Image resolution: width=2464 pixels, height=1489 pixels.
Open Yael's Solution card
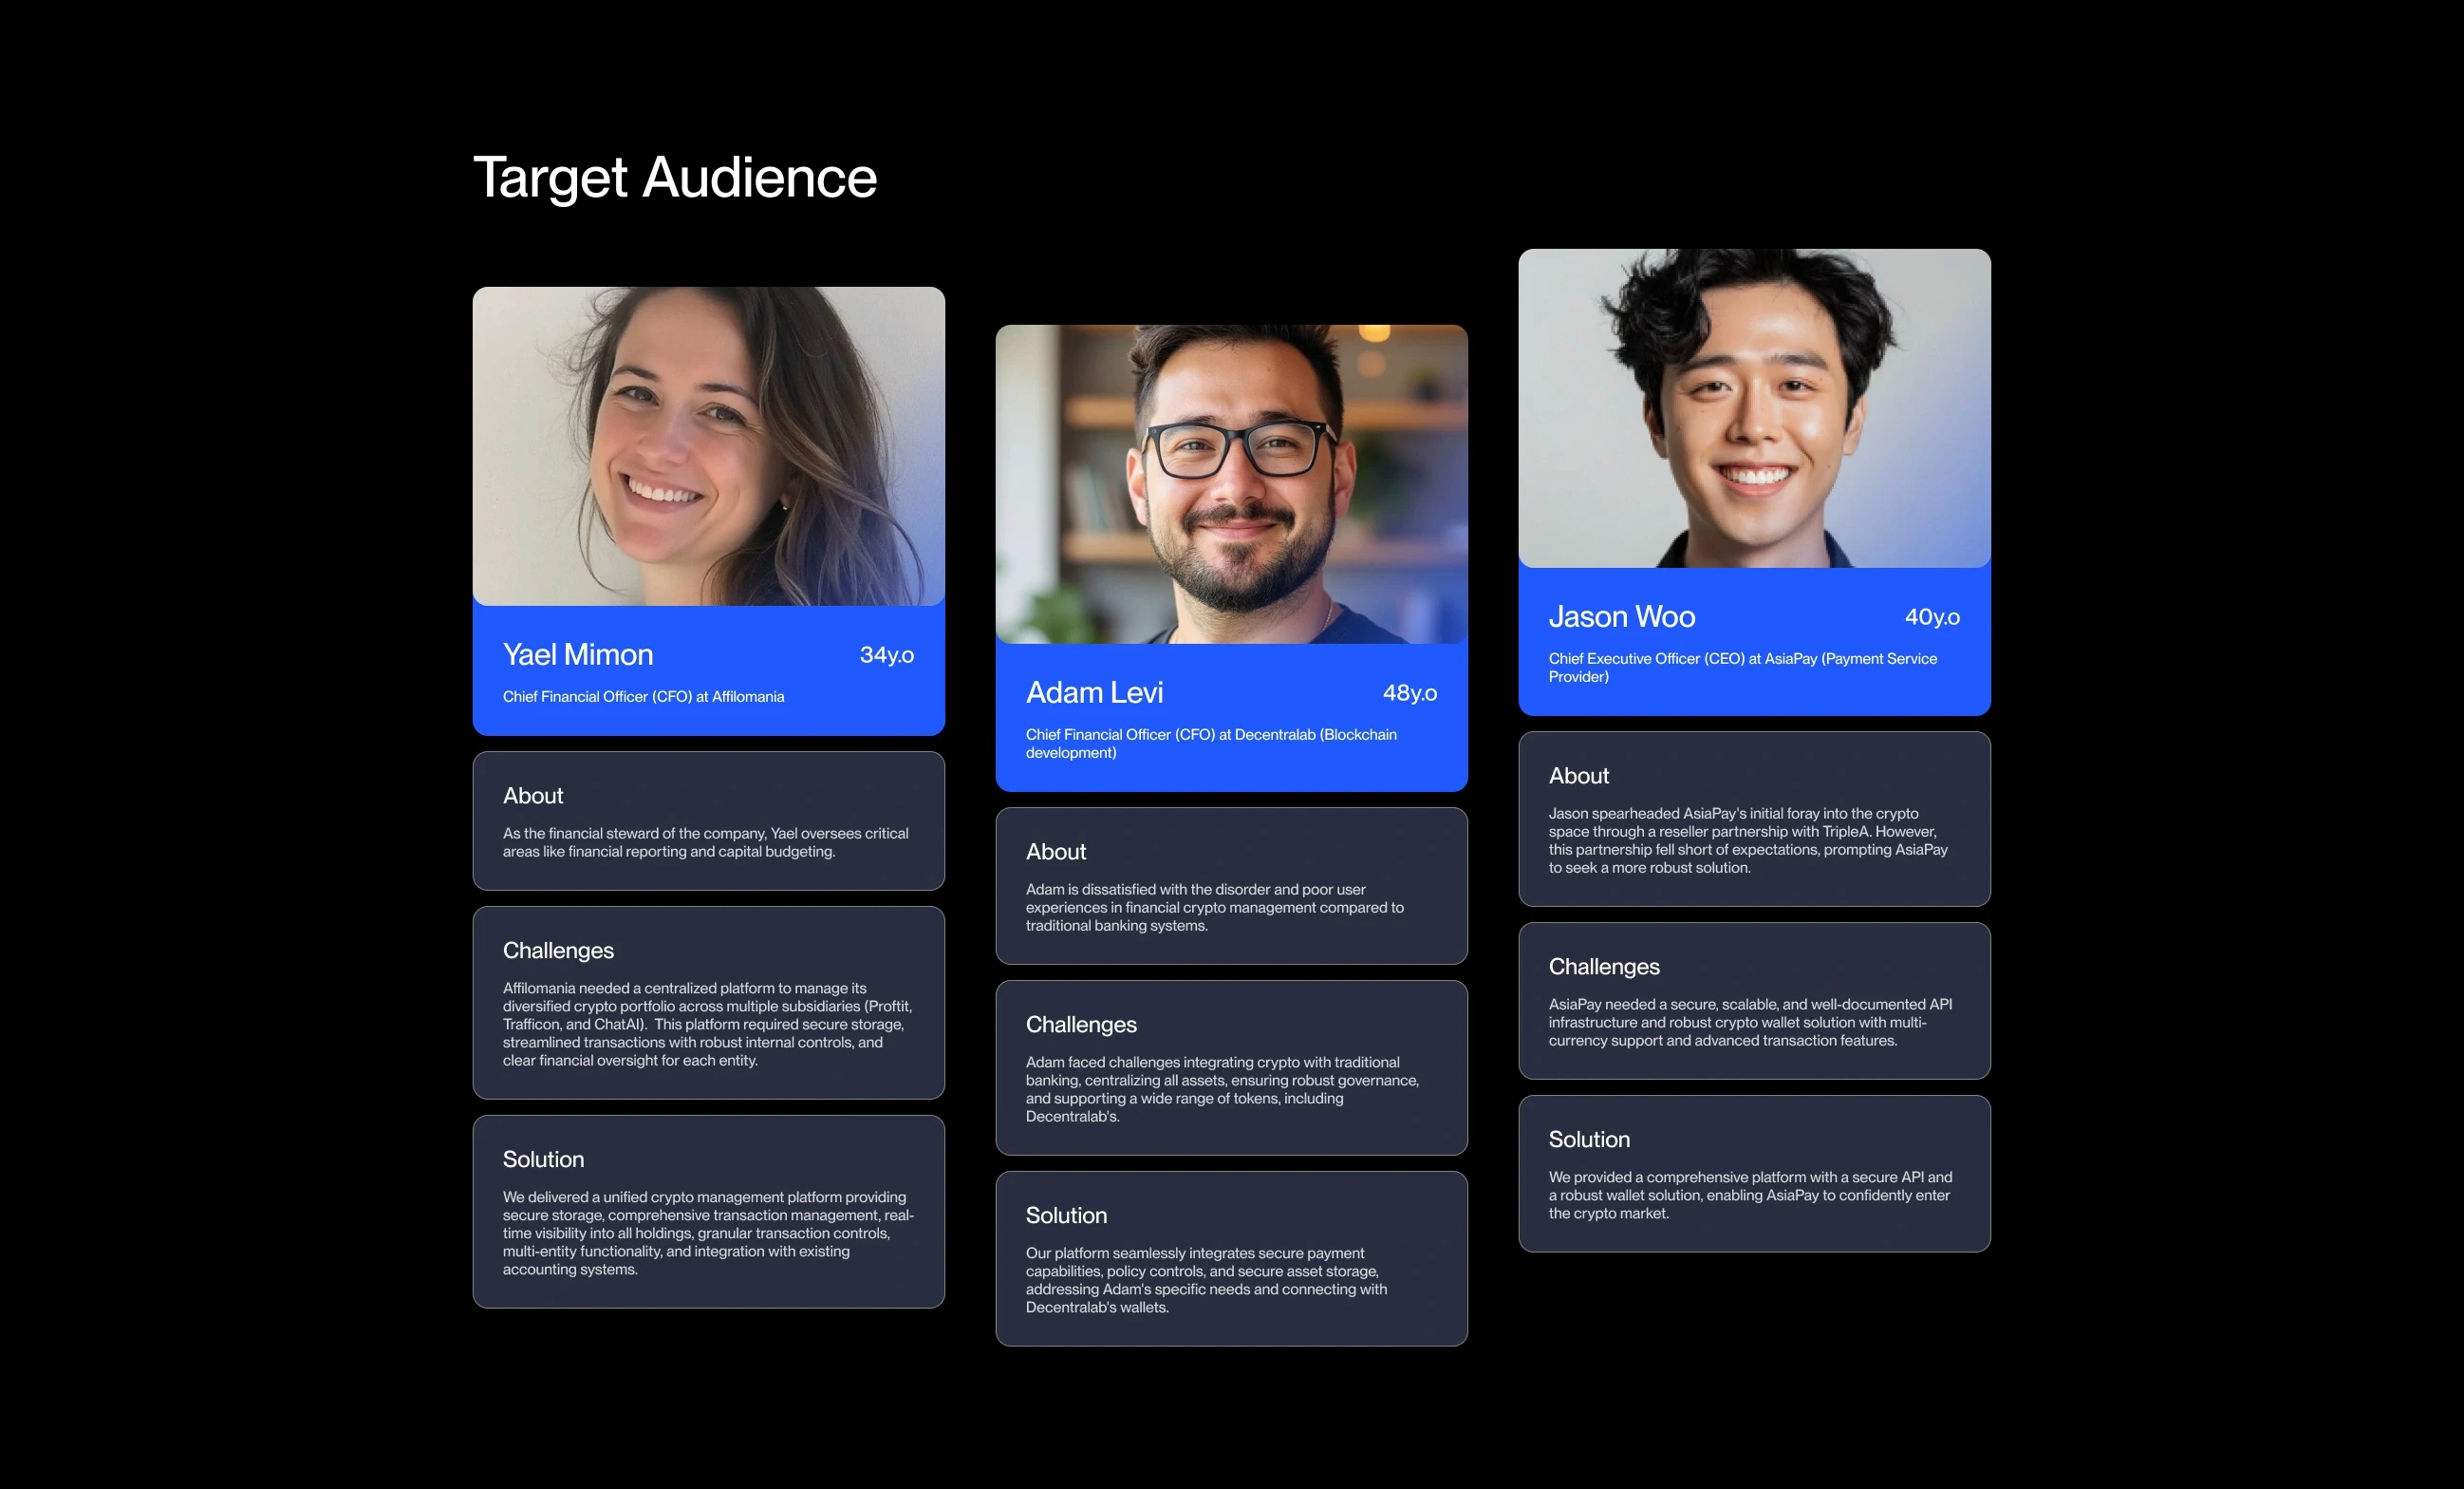[x=708, y=1212]
